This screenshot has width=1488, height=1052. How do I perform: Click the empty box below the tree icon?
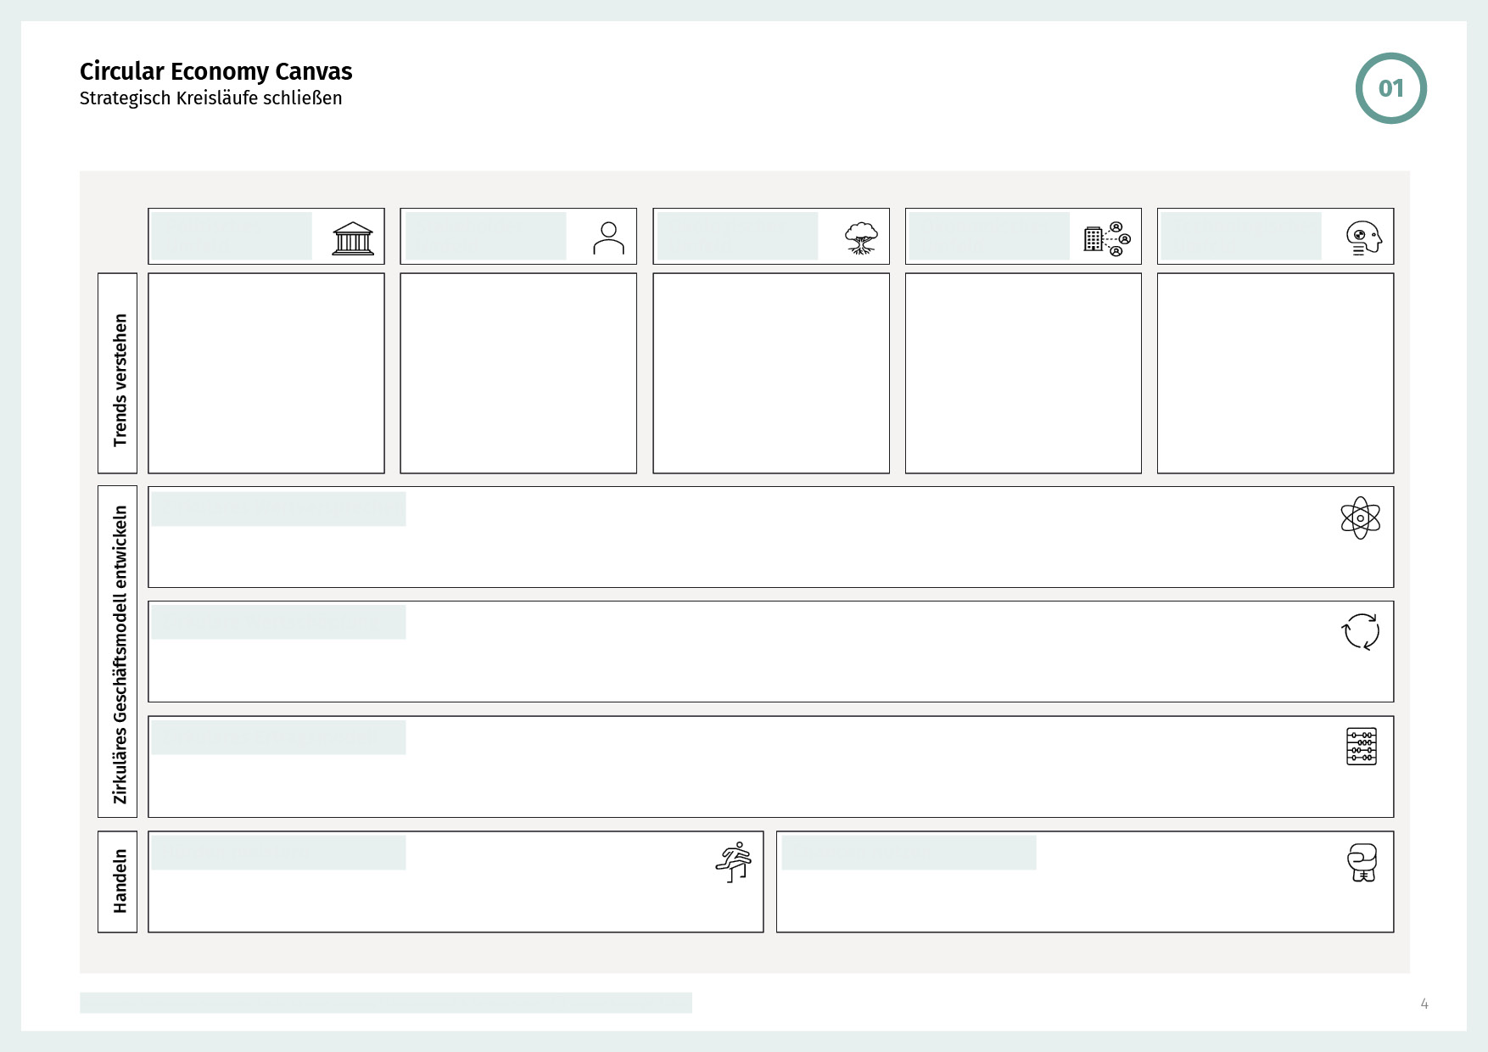771,373
